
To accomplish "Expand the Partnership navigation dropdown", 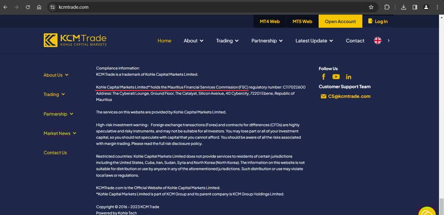I will click(x=267, y=41).
